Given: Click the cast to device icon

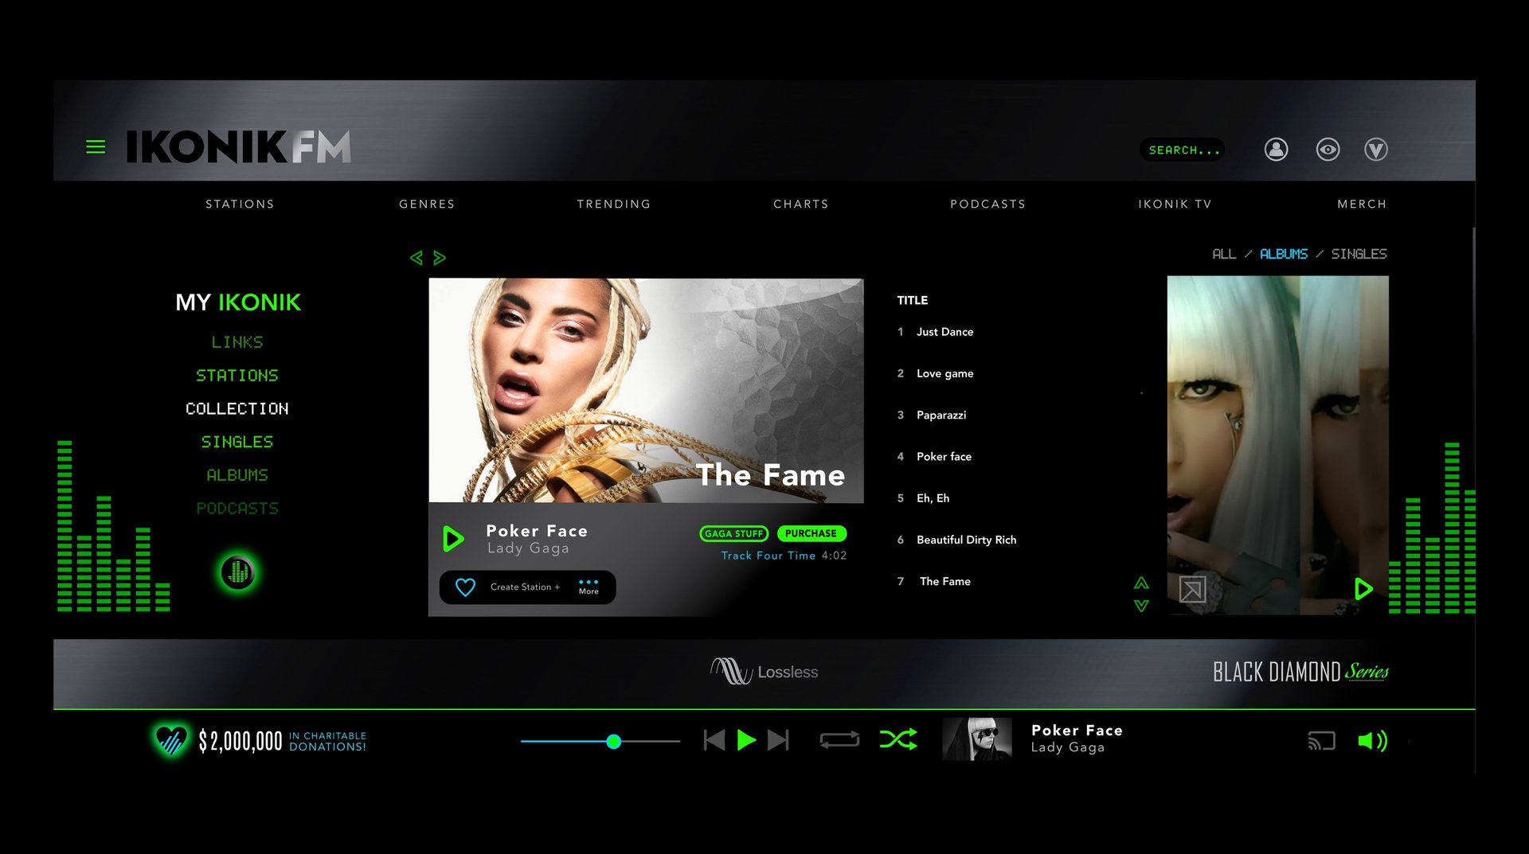Looking at the screenshot, I should tap(1321, 741).
